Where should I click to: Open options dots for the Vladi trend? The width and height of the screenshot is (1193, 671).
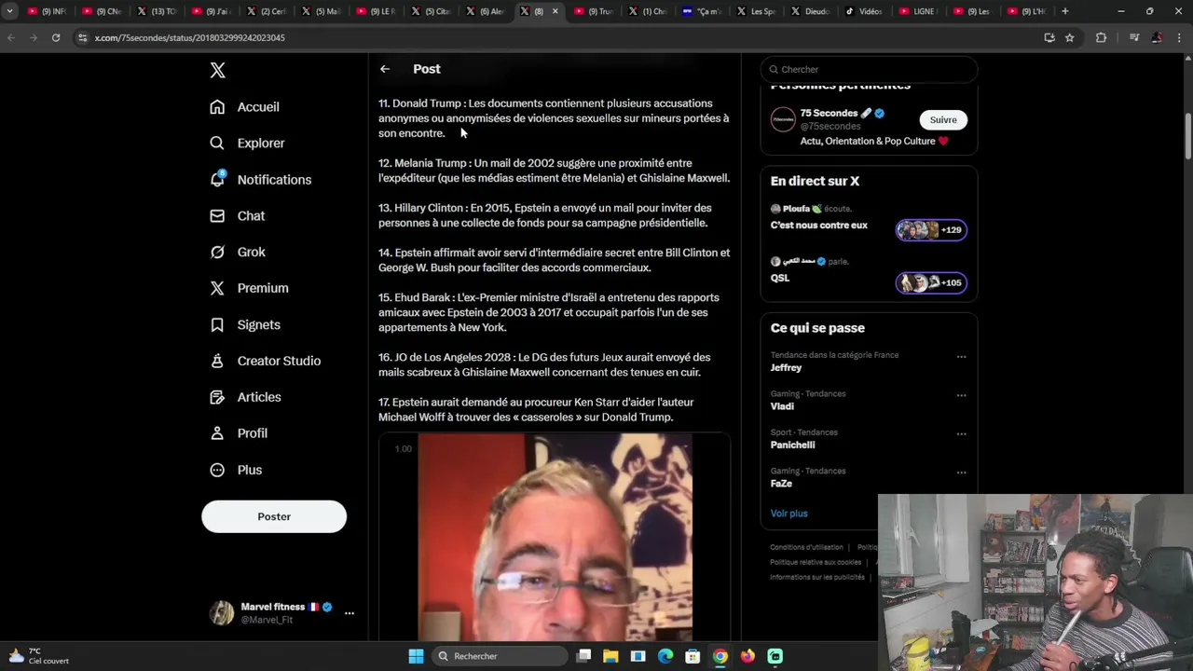tap(961, 395)
